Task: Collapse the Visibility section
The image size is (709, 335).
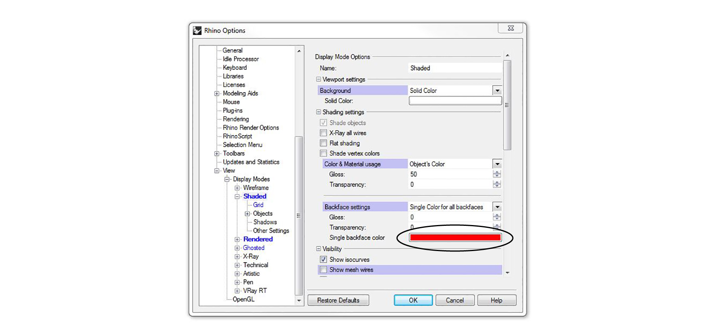Action: [318, 249]
